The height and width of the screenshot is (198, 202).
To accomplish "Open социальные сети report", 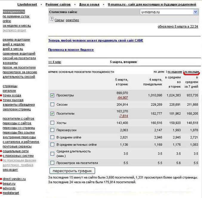I will (x=16, y=151).
